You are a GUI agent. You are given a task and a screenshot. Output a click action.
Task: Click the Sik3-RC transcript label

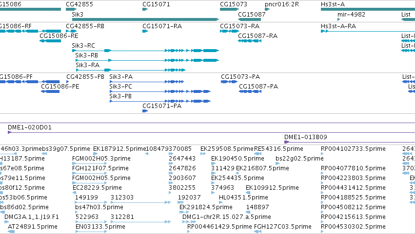point(83,45)
